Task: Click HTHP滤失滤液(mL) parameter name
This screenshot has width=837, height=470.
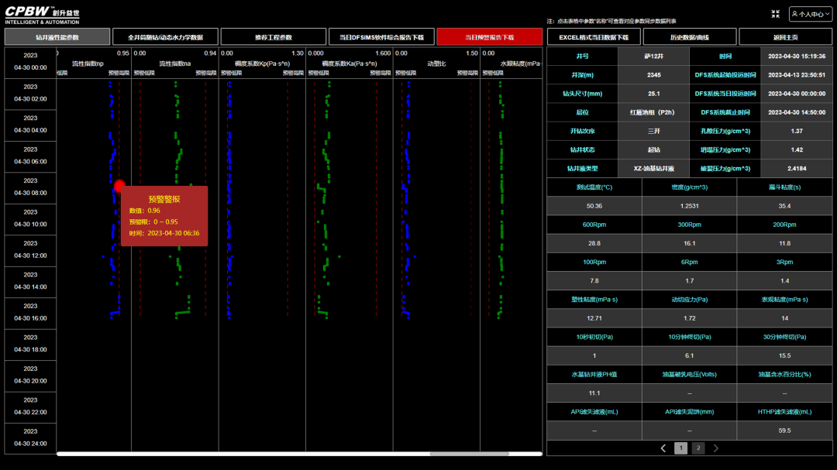Action: (784, 412)
